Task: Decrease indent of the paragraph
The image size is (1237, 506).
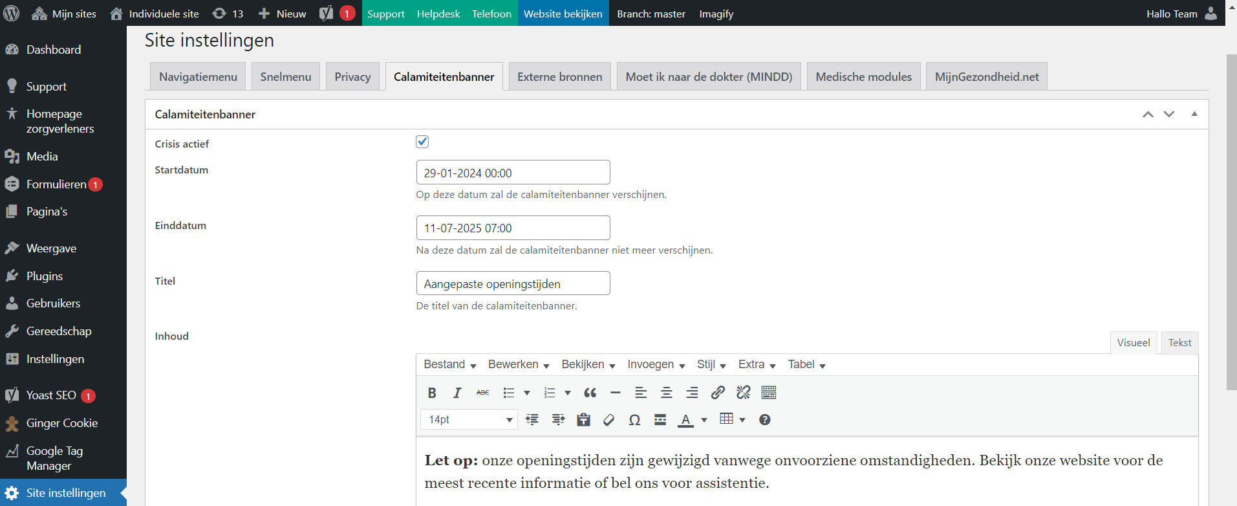Action: pyautogui.click(x=532, y=420)
